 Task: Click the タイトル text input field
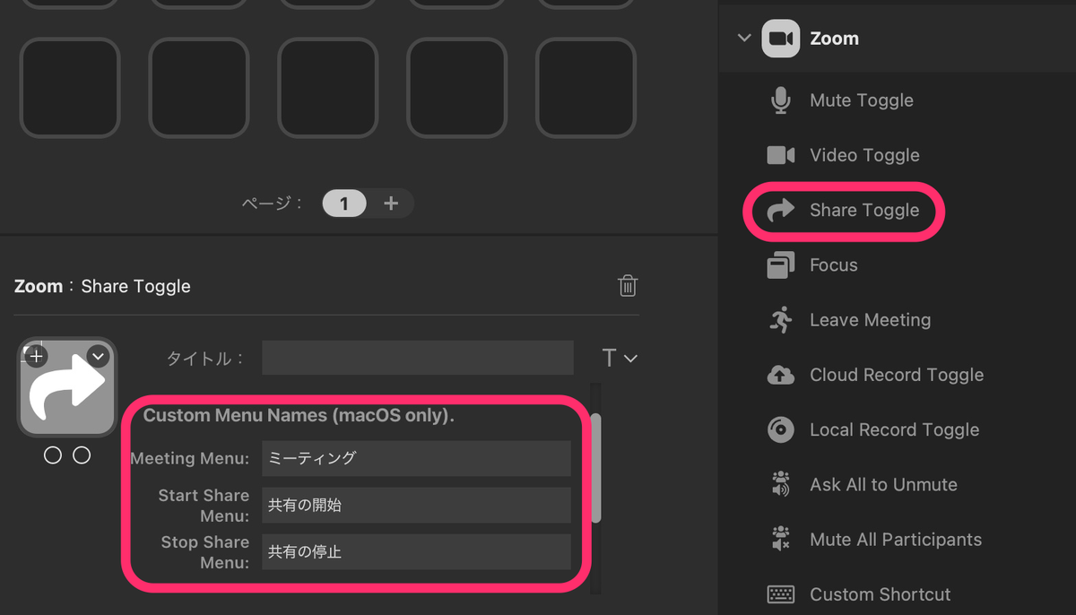pos(417,358)
